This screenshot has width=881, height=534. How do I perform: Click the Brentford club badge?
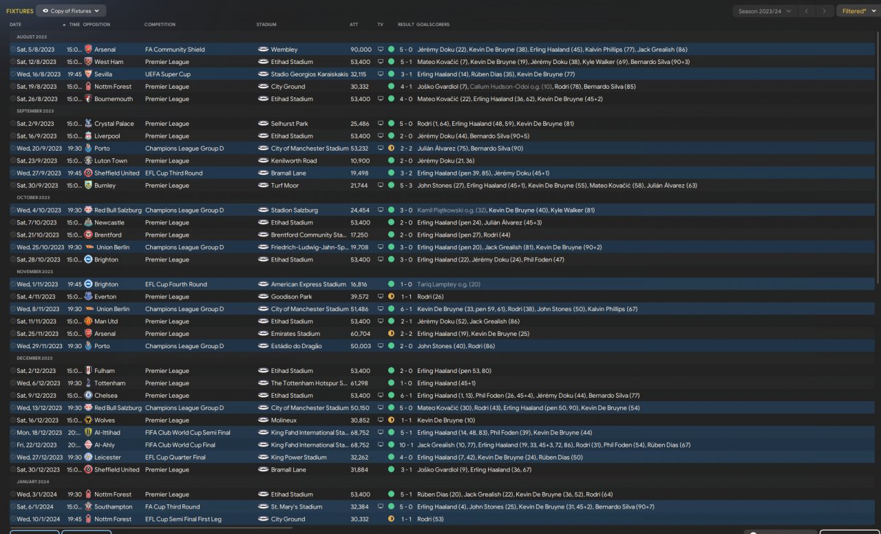(88, 235)
